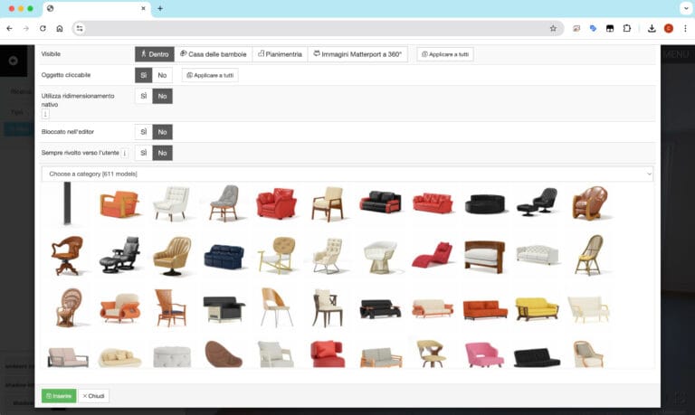The image size is (695, 415).
Task: Enable Bloccato nell'editor by choosing Sì
Action: [x=143, y=132]
